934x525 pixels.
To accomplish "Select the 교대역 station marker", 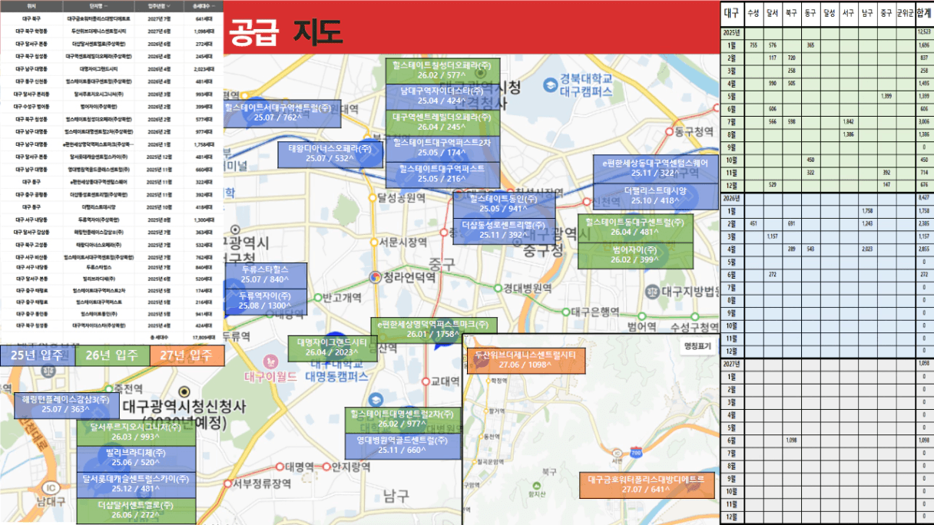I will click(426, 381).
